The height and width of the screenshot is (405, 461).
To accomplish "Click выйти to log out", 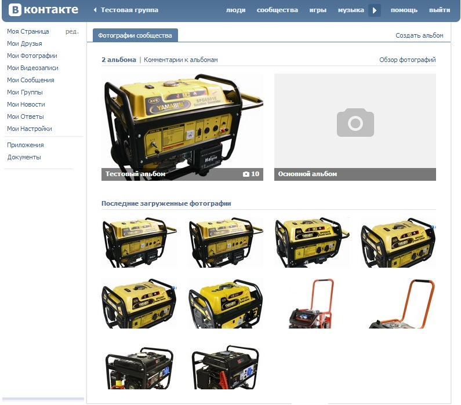I will (439, 10).
